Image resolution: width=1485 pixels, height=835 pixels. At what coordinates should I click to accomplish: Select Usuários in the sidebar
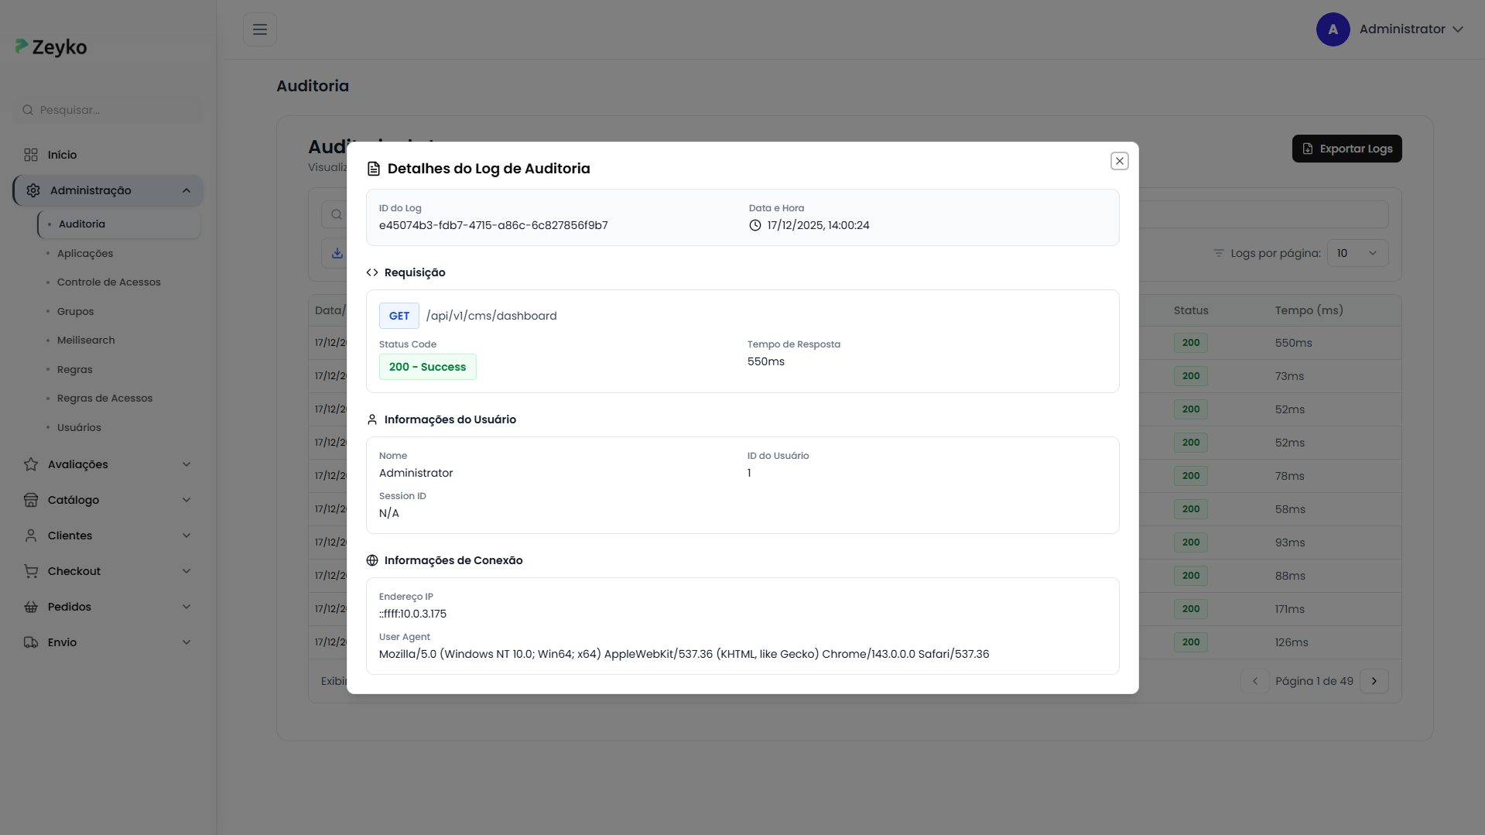coord(79,426)
